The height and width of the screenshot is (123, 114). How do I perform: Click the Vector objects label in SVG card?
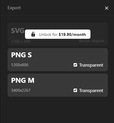pos(92,41)
